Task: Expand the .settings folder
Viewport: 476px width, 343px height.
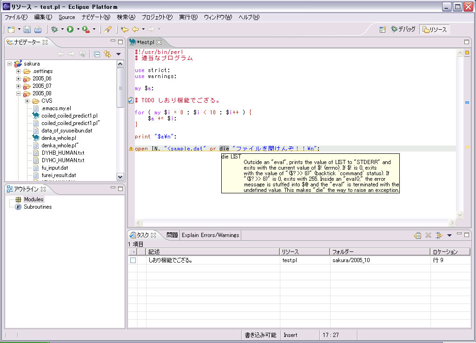Action: (x=19, y=71)
